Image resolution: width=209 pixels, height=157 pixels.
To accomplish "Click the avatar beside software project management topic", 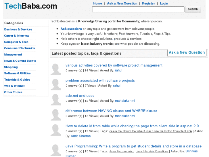I will click(x=56, y=69).
